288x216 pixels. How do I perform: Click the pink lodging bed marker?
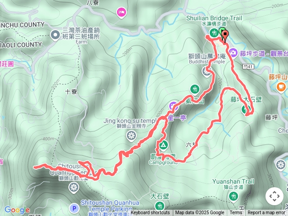point(121,13)
